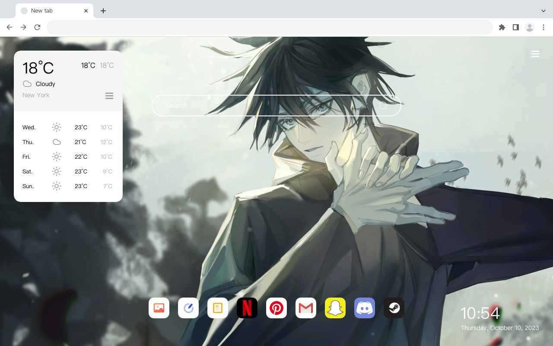This screenshot has height=346, width=553.
Task: Click Saturday's low of 9°C
Action: (x=108, y=171)
